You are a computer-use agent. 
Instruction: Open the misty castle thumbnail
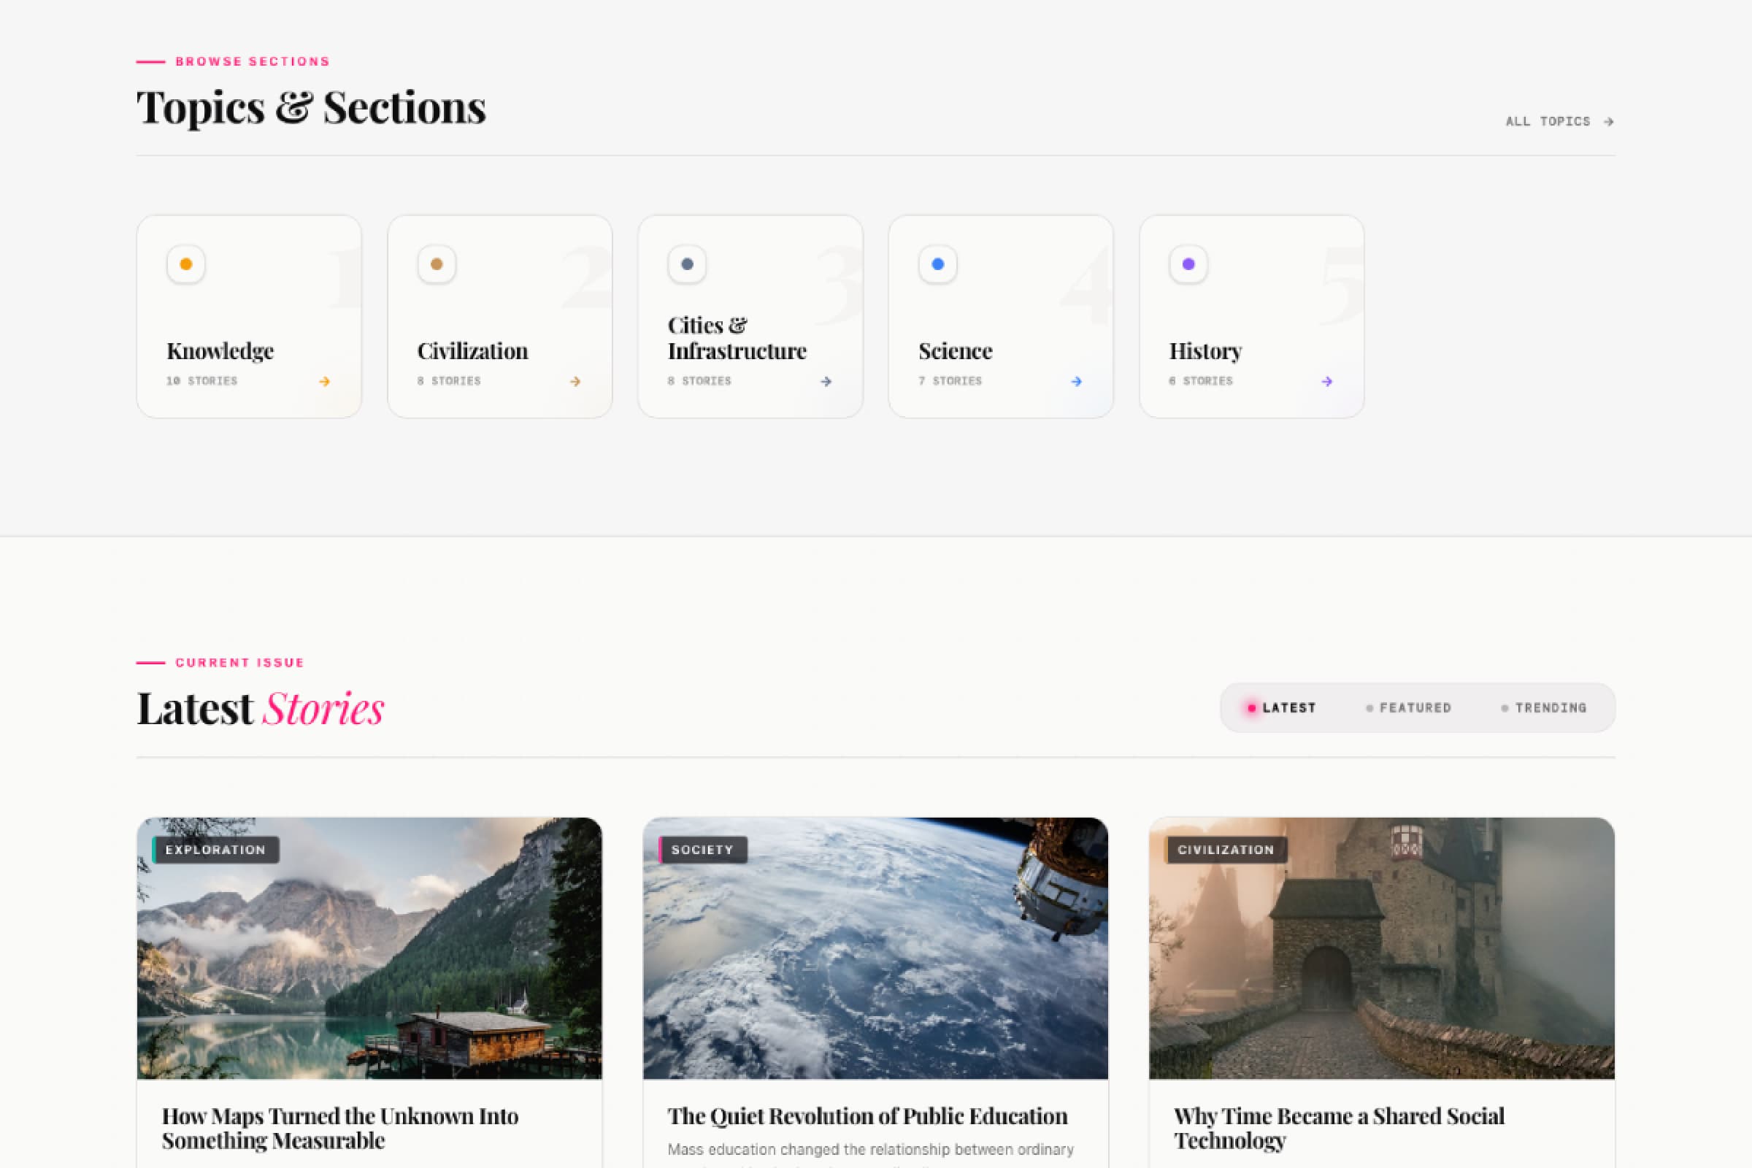click(1382, 948)
